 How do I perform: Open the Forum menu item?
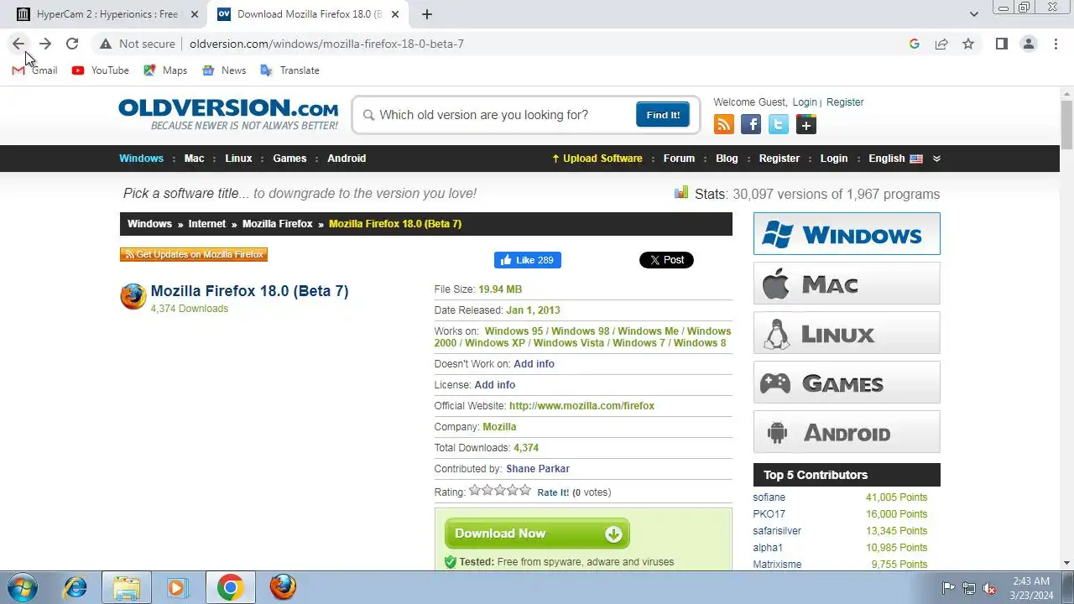point(679,159)
